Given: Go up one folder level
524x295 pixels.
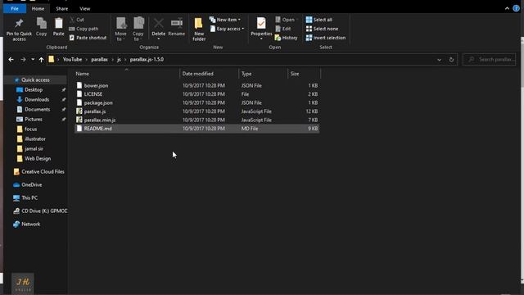Looking at the screenshot, I should tap(41, 60).
